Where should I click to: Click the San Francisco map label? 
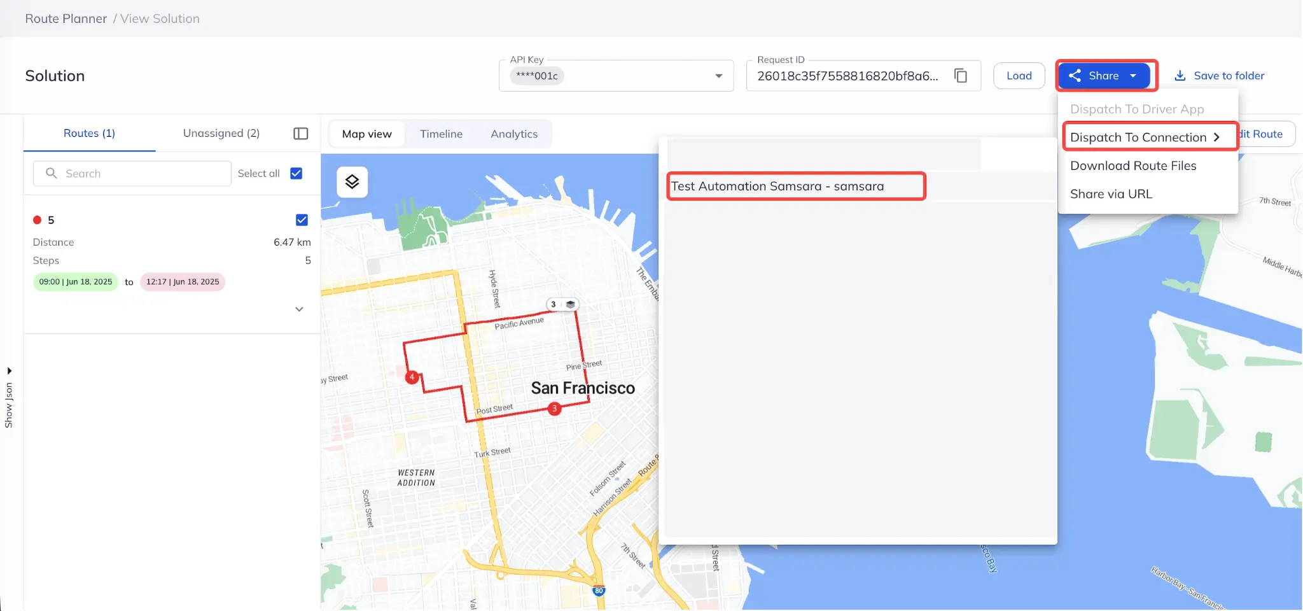click(x=583, y=388)
